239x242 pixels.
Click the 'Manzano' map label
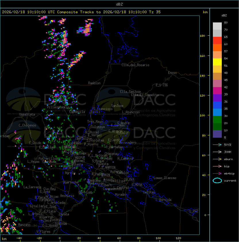coord(24,225)
